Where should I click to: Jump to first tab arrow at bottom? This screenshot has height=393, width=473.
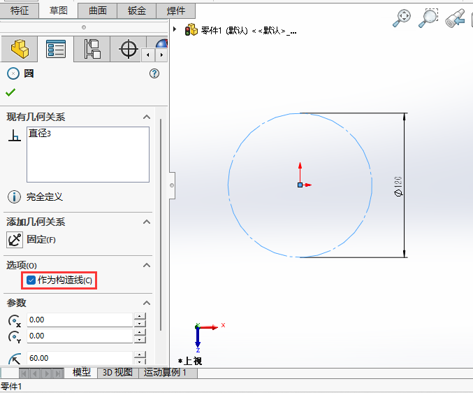[x=24, y=373]
